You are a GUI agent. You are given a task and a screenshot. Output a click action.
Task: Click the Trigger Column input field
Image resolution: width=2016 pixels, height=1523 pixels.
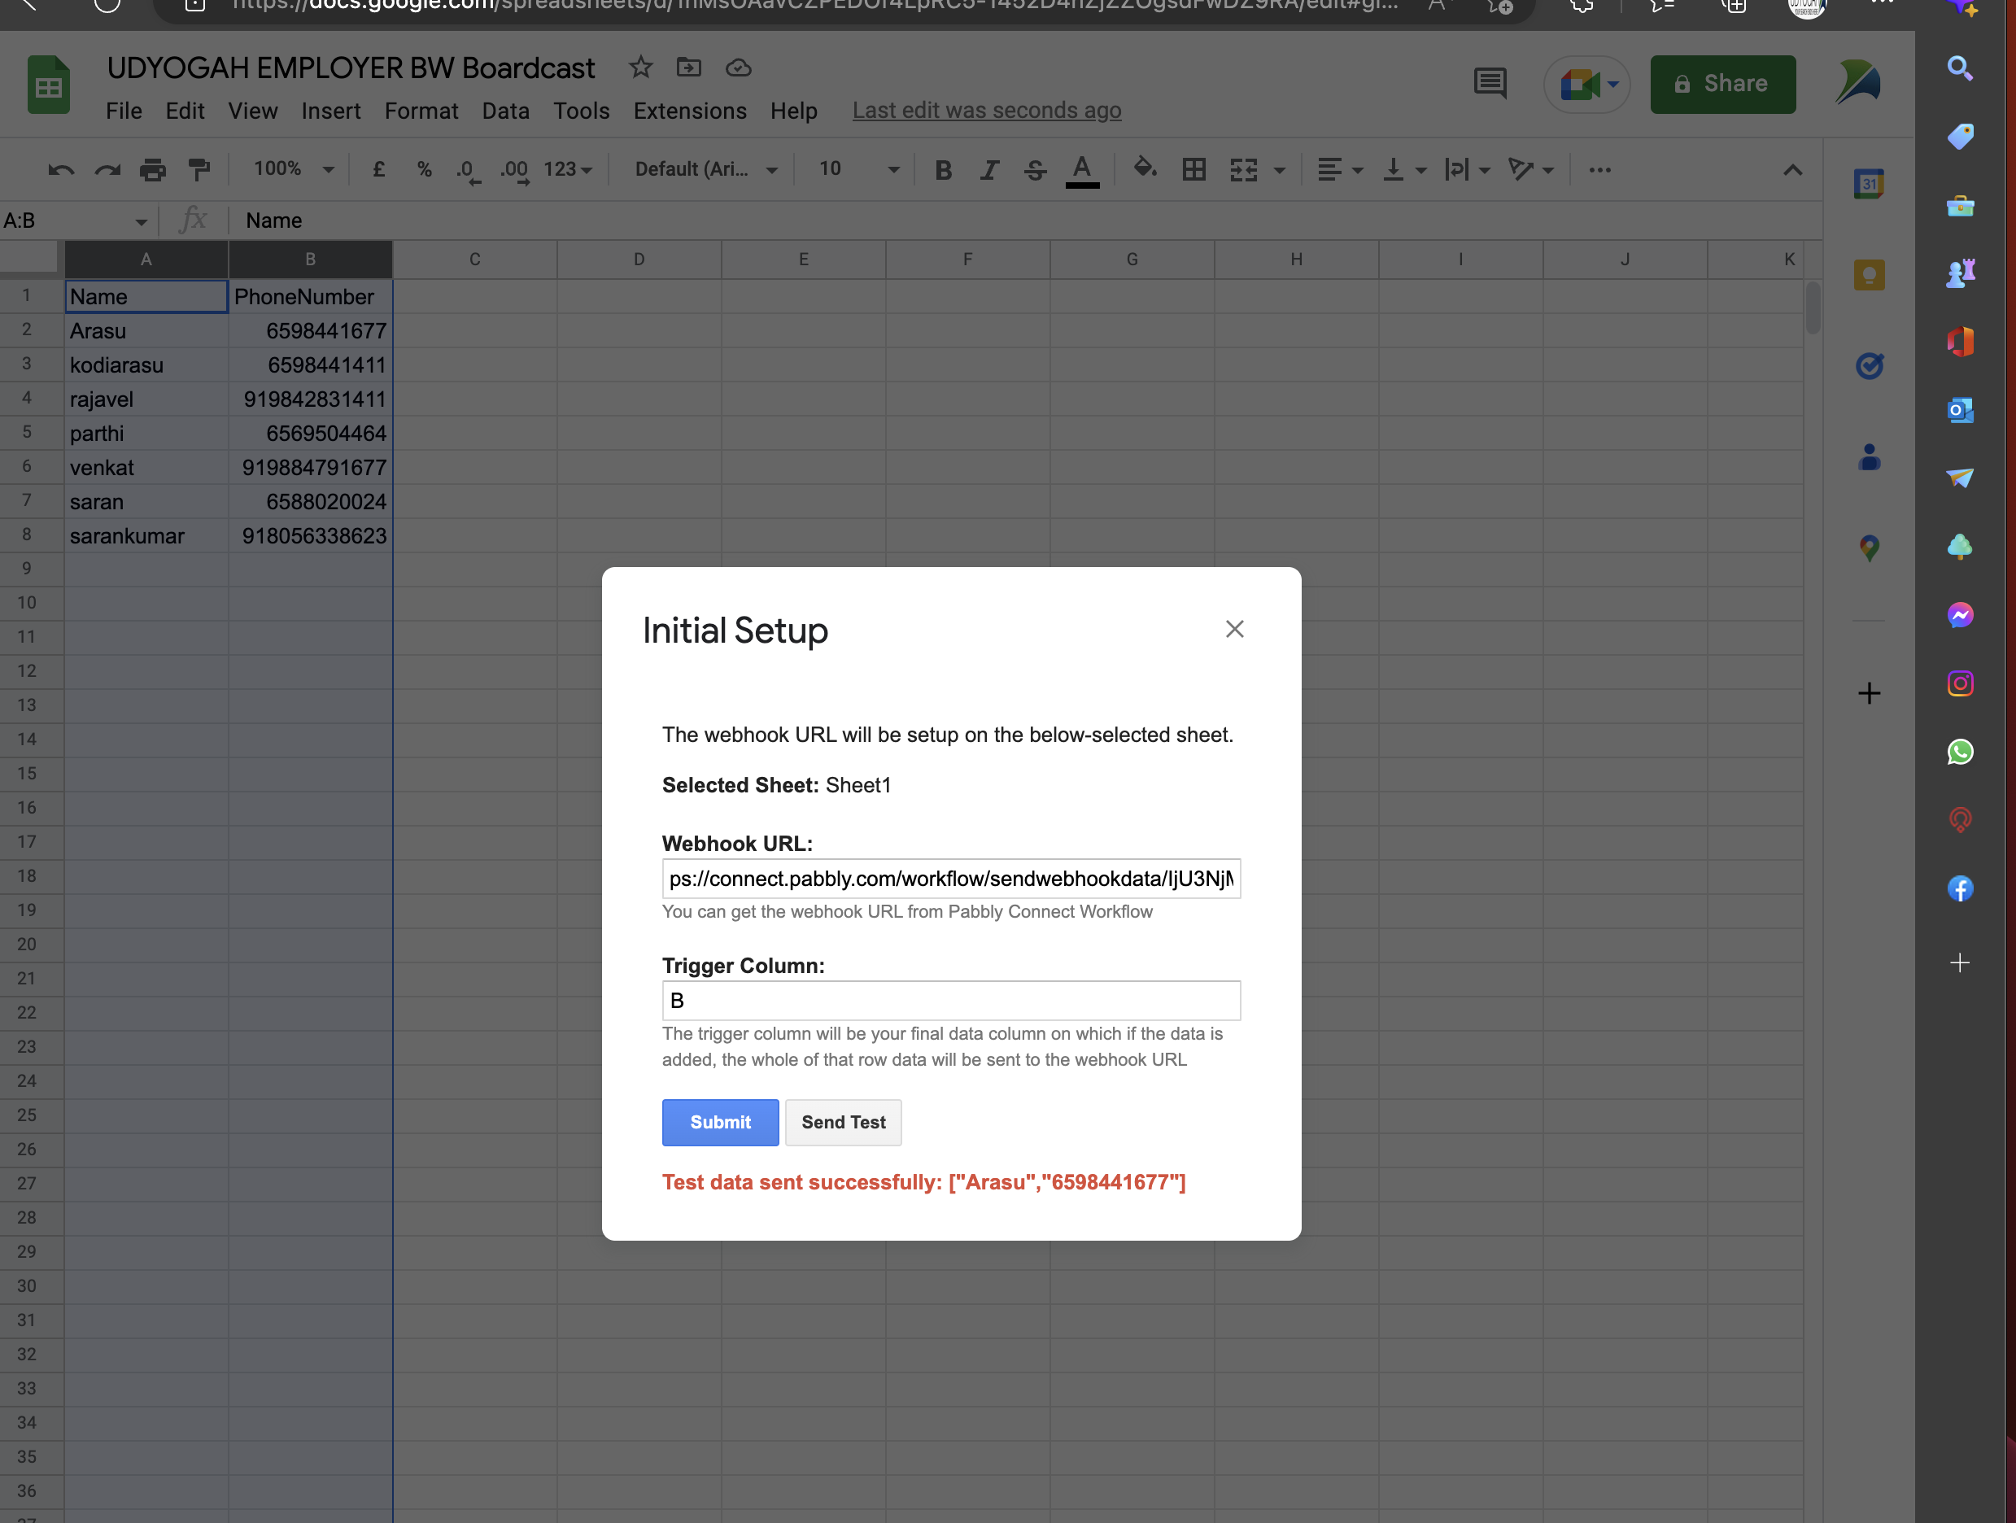pos(950,1001)
